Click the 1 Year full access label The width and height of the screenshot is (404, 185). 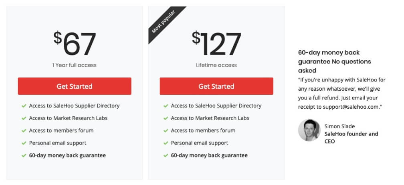point(75,65)
